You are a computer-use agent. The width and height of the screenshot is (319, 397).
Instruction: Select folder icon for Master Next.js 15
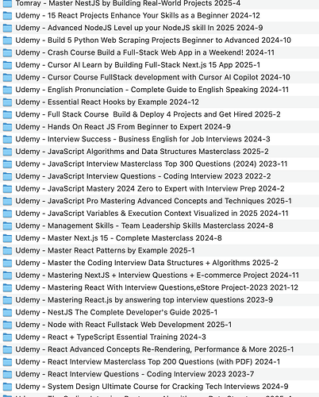click(x=7, y=238)
